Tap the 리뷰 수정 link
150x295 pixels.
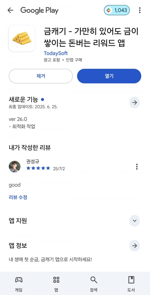(18, 197)
